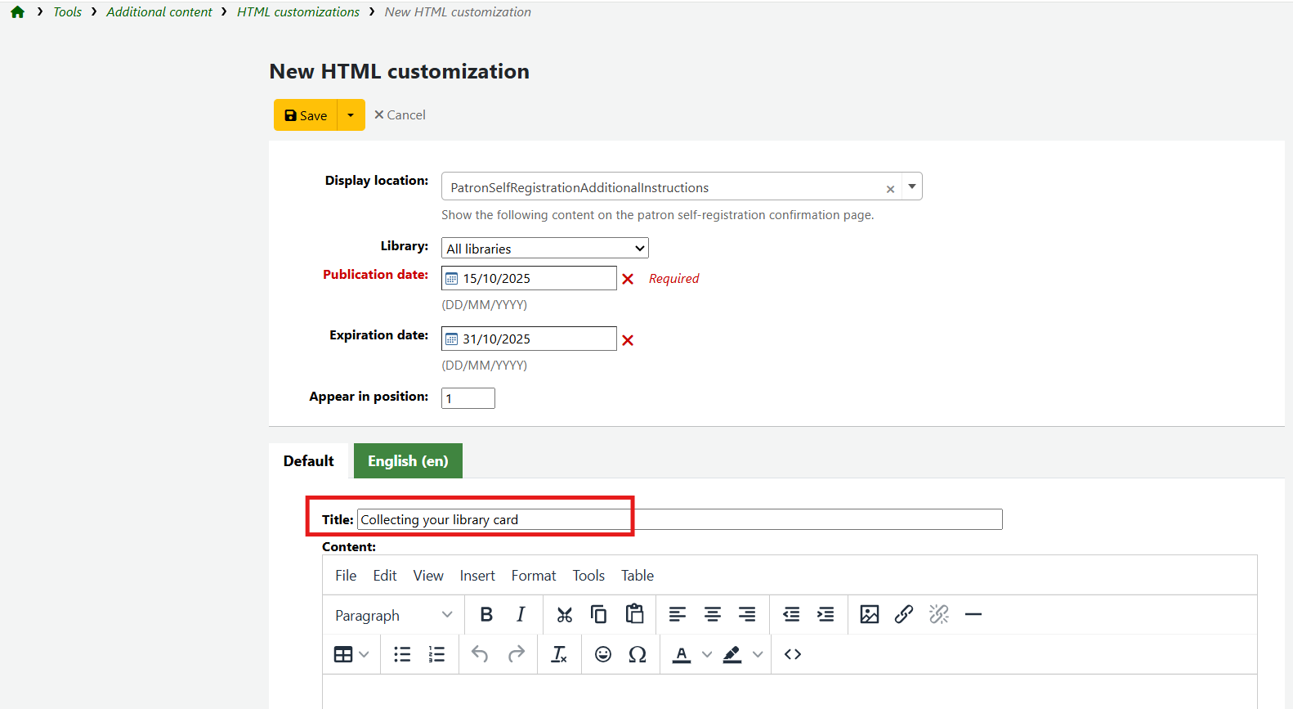
Task: Open the Paragraph block format dropdown
Action: [393, 615]
